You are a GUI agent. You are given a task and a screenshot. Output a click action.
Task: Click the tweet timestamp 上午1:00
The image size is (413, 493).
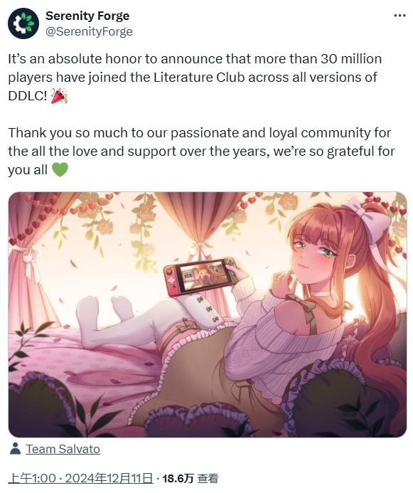[32, 479]
